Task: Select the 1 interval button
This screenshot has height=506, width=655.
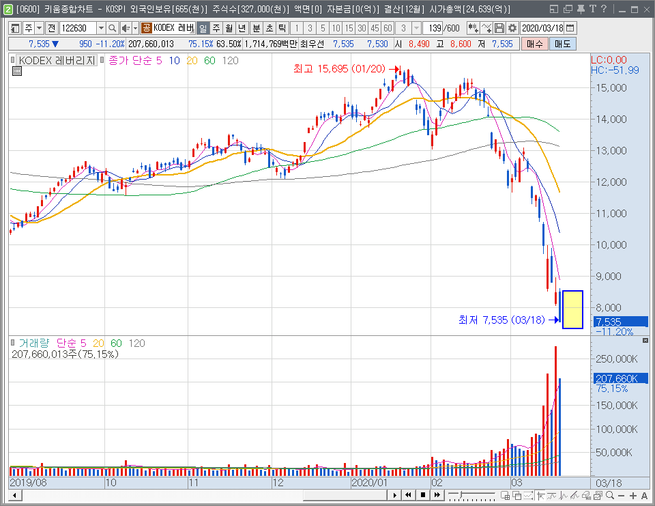Action: click(297, 28)
